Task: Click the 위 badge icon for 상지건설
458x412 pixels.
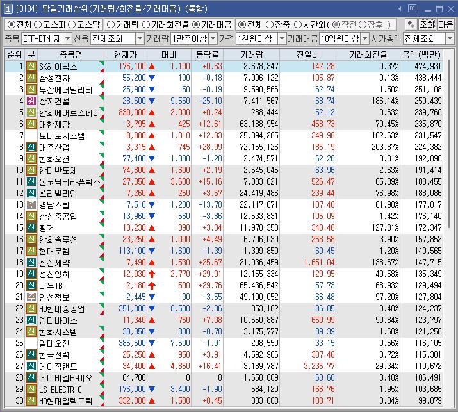Action: tap(31, 101)
